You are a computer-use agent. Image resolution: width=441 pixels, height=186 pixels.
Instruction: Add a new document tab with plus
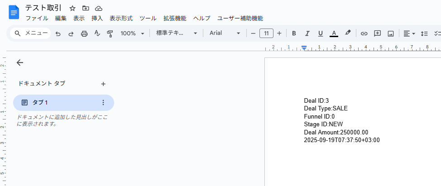(103, 84)
